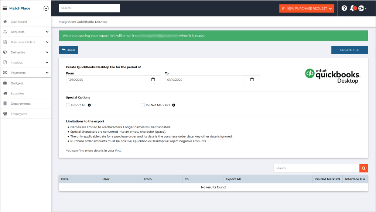Click the MatchPlace logo text
This screenshot has height=212, width=376.
[20, 8]
